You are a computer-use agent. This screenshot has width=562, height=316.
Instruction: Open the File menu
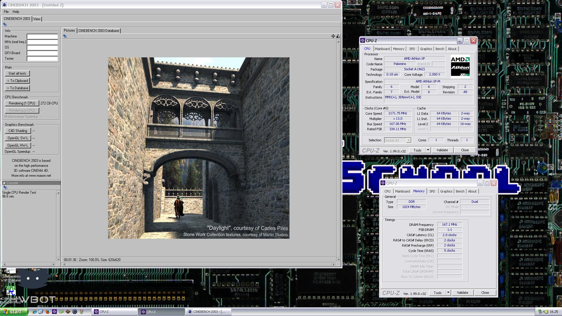coord(6,12)
